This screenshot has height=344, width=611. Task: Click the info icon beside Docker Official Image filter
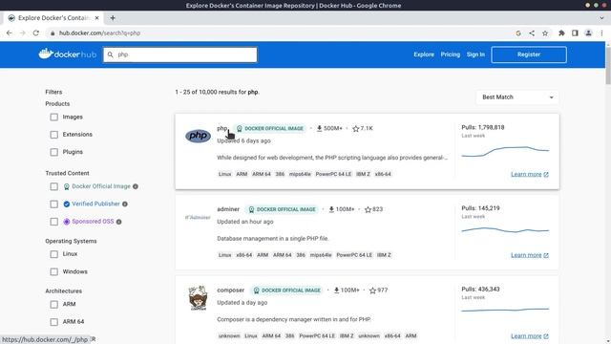tap(136, 186)
